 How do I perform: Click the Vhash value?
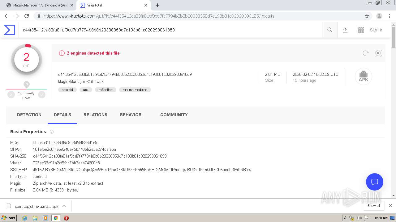coord(67,163)
